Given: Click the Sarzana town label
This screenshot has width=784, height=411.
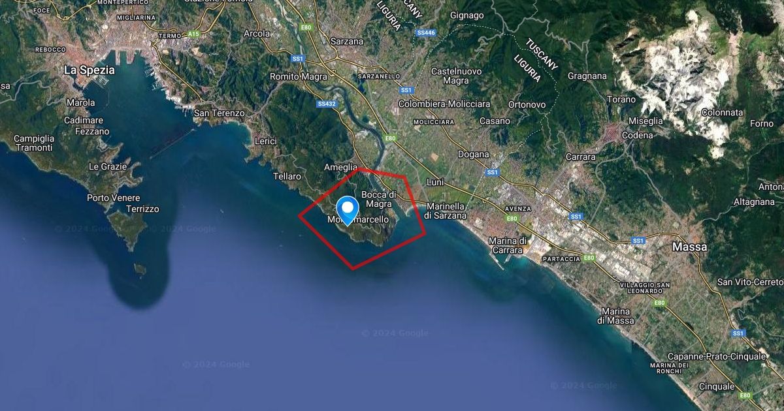Looking at the screenshot, I should pyautogui.click(x=347, y=41).
